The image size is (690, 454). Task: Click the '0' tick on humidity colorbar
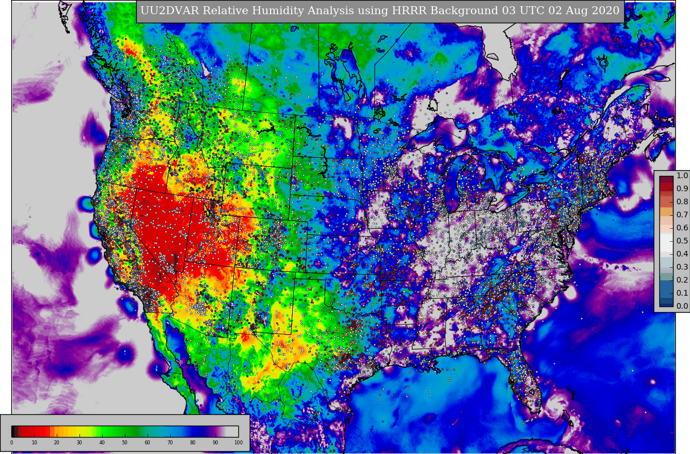click(11, 443)
